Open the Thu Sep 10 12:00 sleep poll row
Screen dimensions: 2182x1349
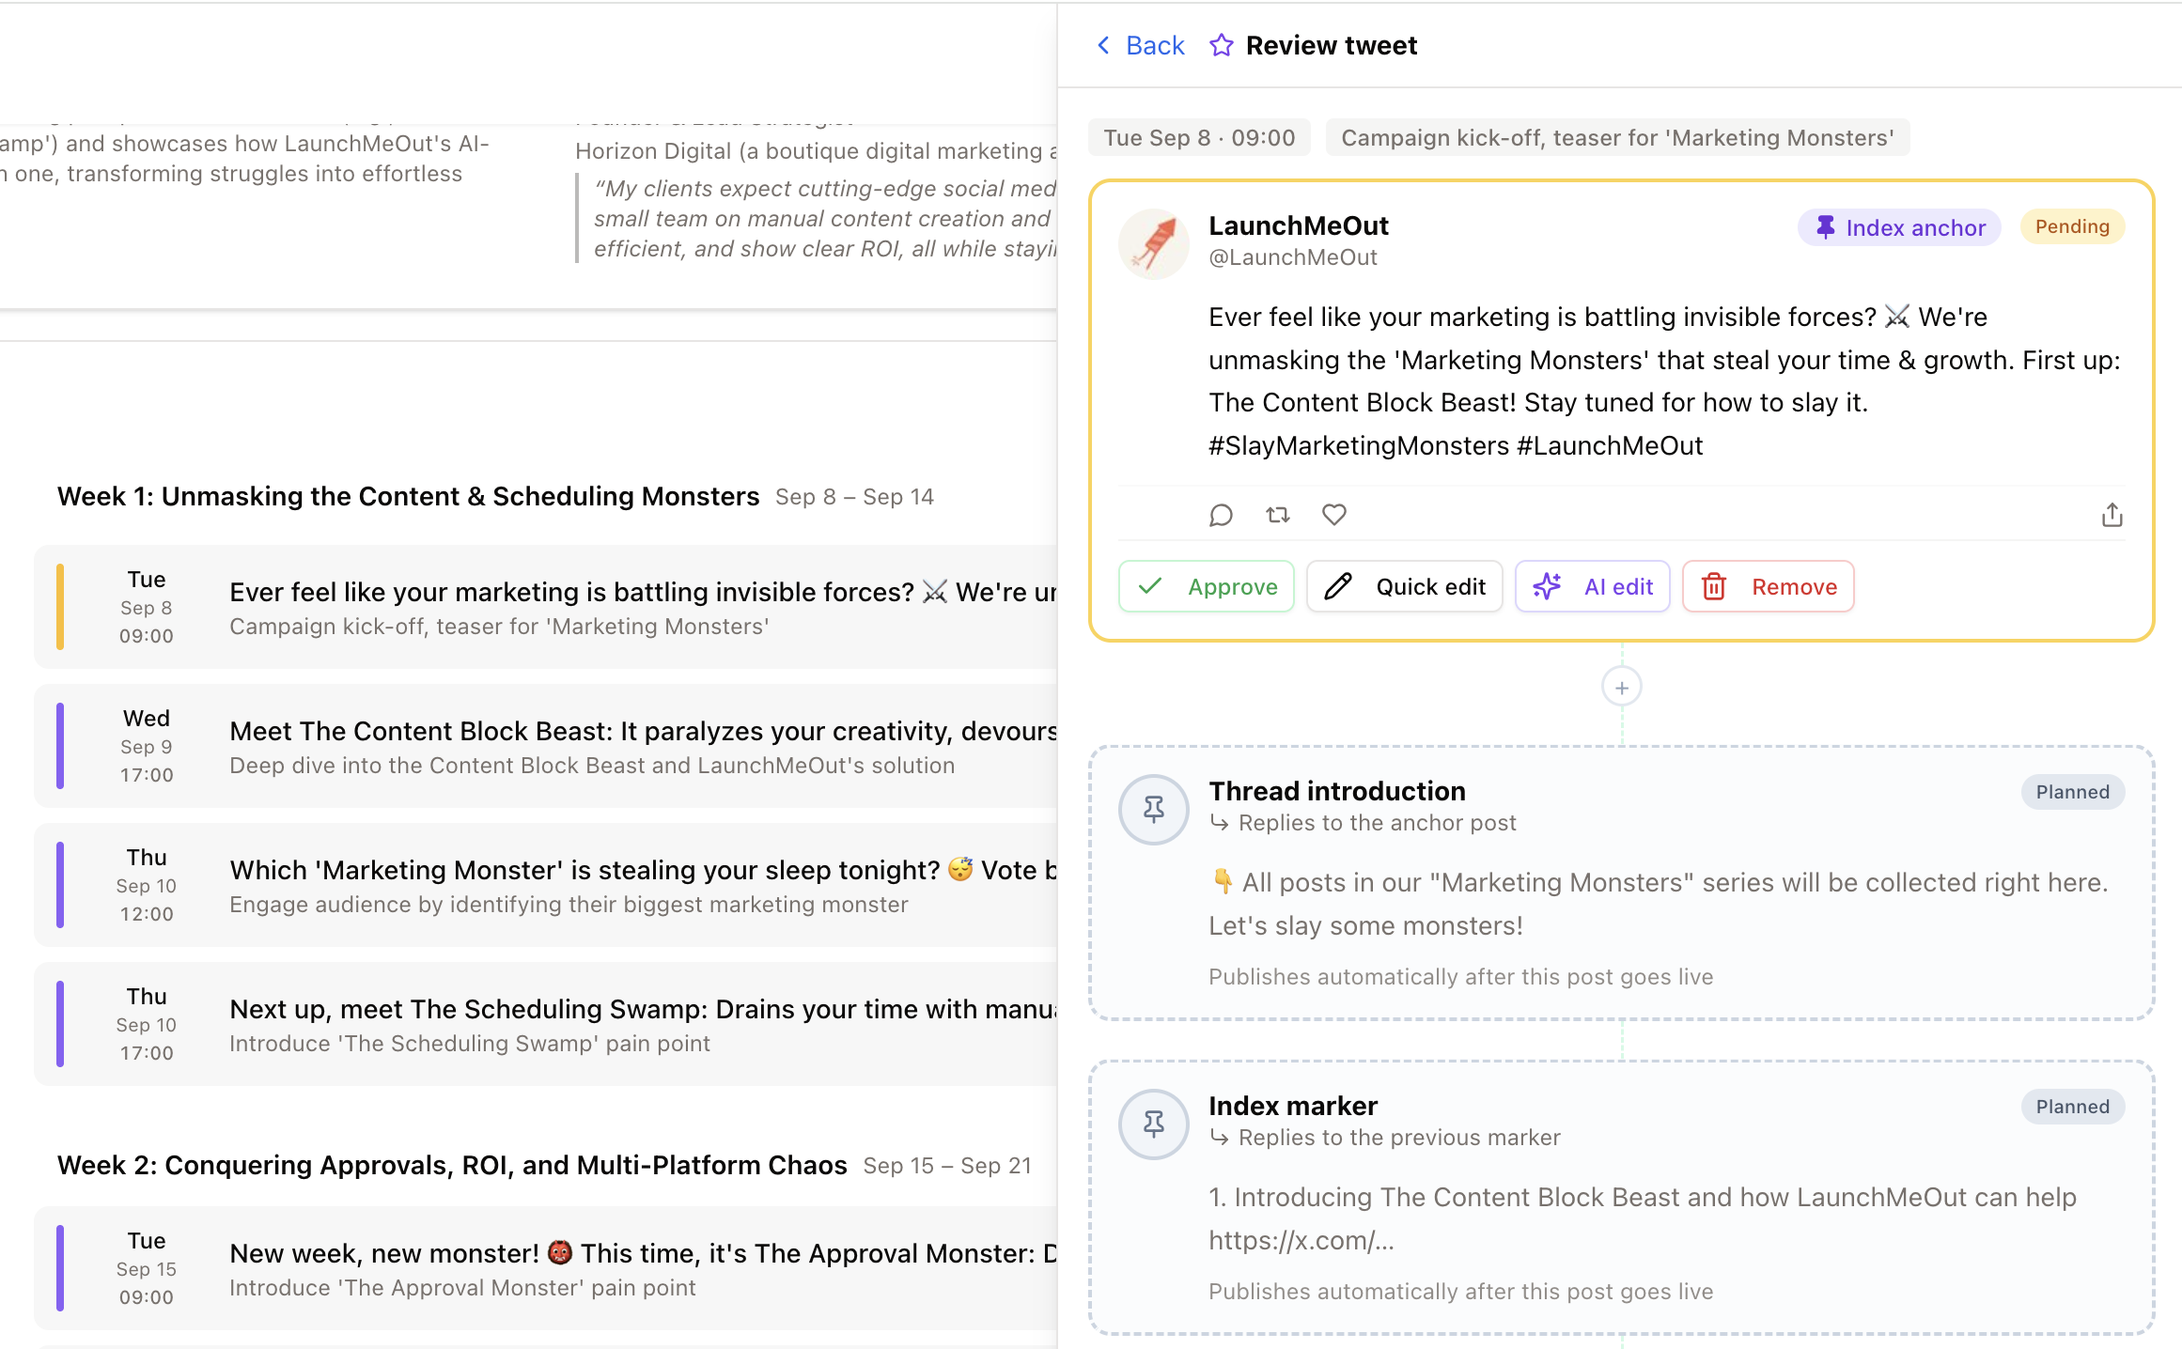point(546,885)
